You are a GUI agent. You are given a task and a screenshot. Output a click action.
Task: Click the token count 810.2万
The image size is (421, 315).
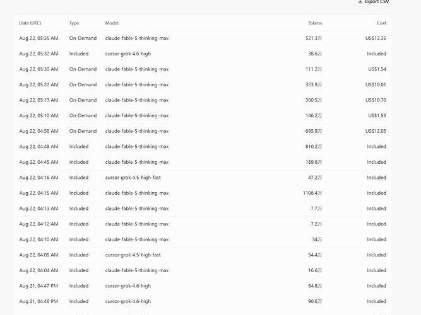click(314, 147)
